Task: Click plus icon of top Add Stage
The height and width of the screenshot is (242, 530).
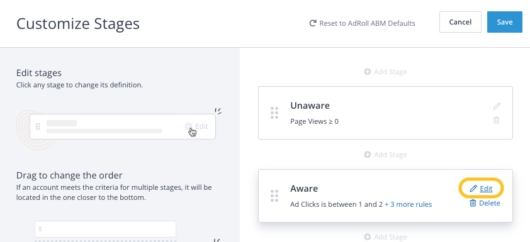Action: 368,72
